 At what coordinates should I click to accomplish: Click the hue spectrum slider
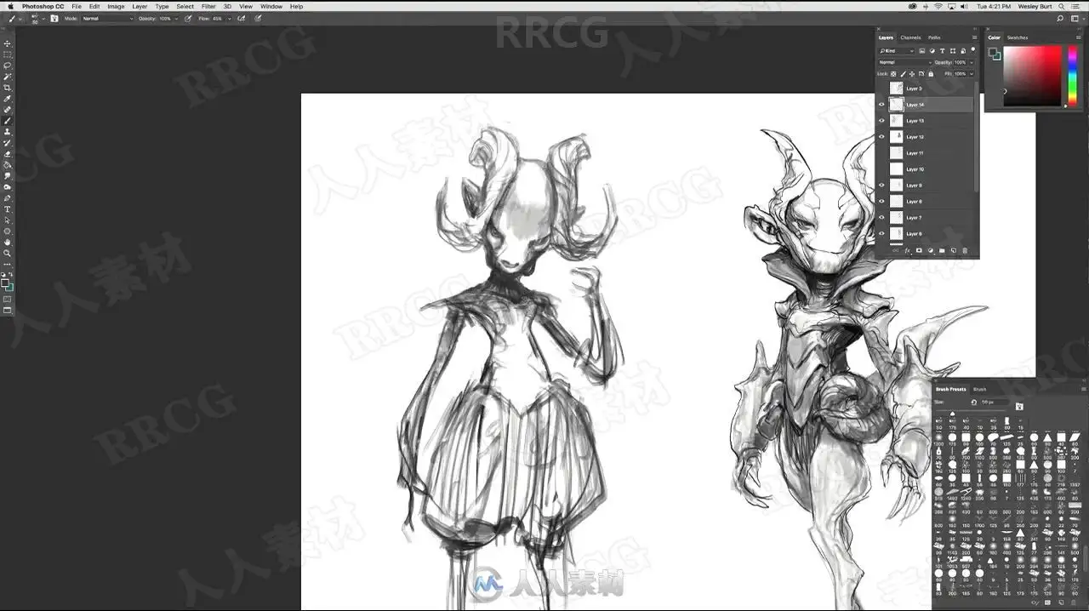click(1072, 76)
